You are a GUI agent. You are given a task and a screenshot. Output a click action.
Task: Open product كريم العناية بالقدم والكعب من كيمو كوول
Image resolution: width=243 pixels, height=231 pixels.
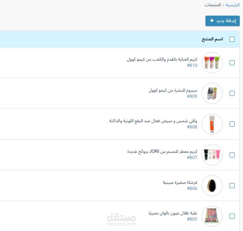coord(162,59)
